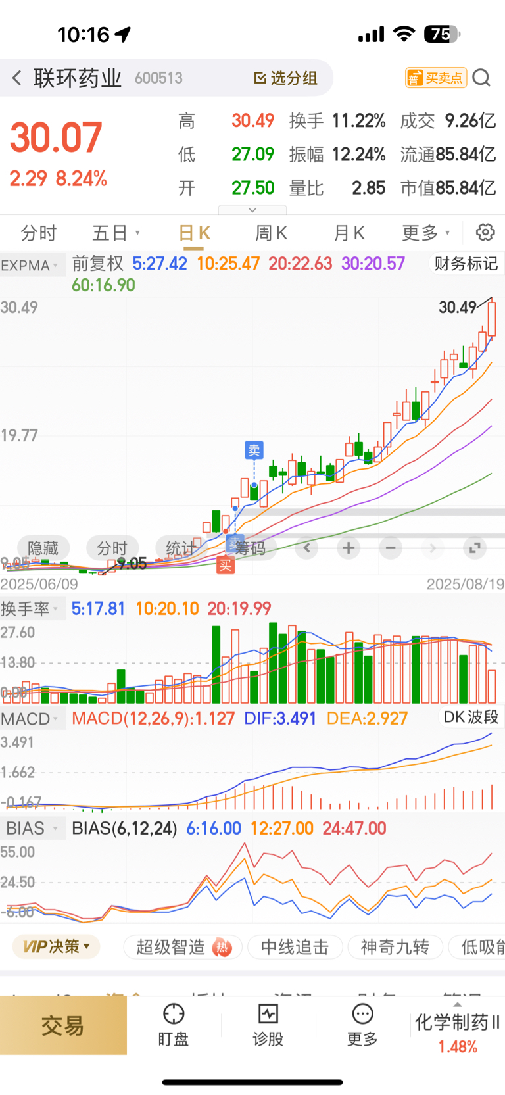Open search with the magnifier icon
Screen dimensions: 505x1095
click(481, 78)
